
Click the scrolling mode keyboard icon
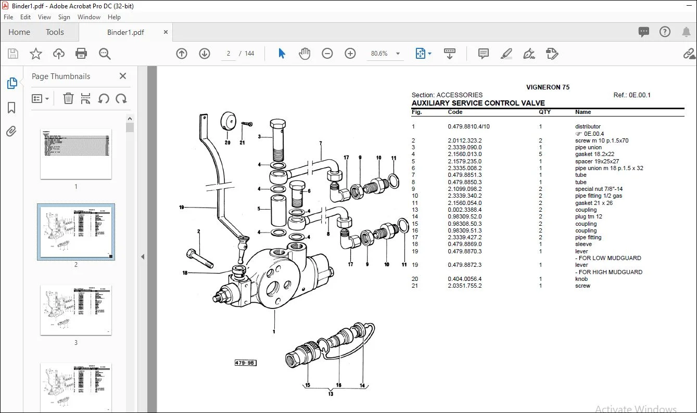(450, 54)
